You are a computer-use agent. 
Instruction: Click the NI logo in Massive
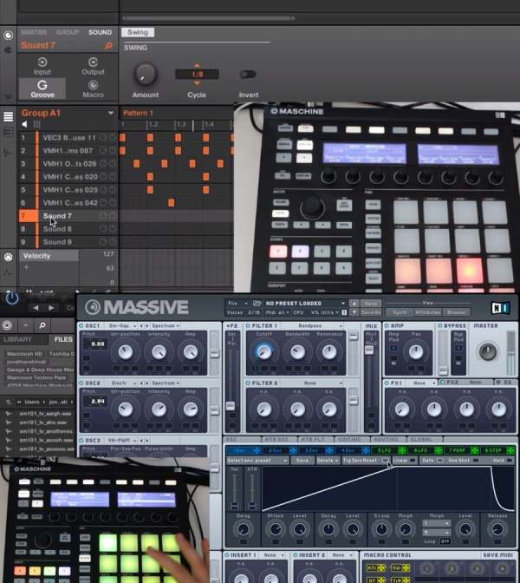coord(500,308)
